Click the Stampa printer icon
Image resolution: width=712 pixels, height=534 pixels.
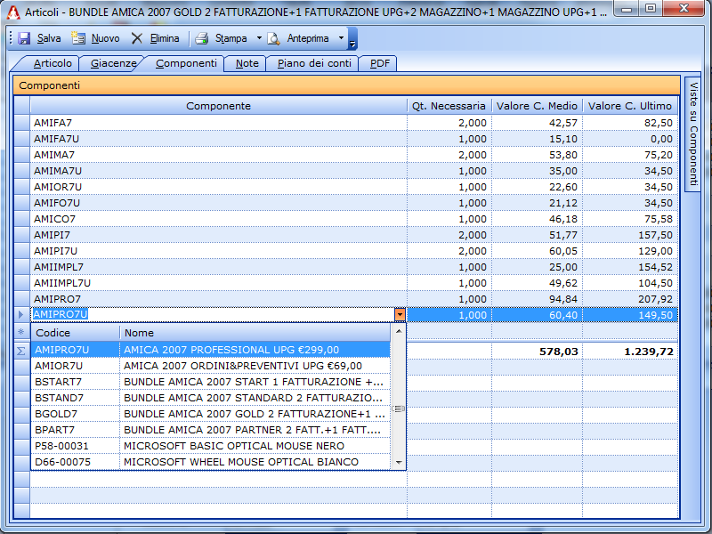pyautogui.click(x=202, y=38)
